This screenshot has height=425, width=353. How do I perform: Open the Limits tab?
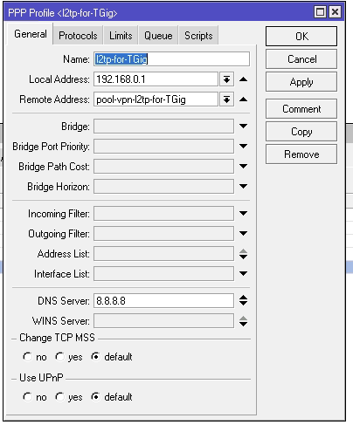tap(121, 36)
